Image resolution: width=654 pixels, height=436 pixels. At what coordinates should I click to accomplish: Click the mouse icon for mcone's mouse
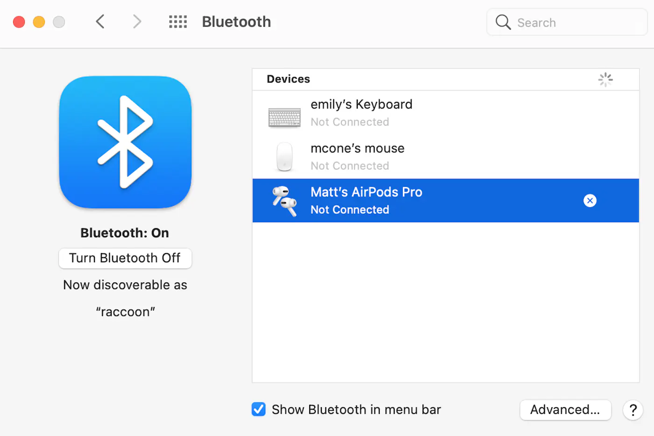tap(284, 157)
